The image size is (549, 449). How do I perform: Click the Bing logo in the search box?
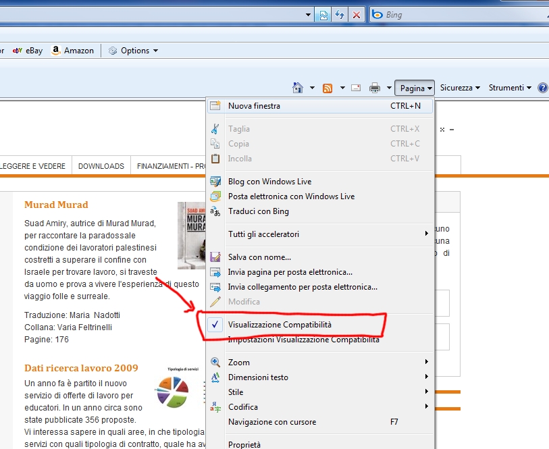point(377,15)
